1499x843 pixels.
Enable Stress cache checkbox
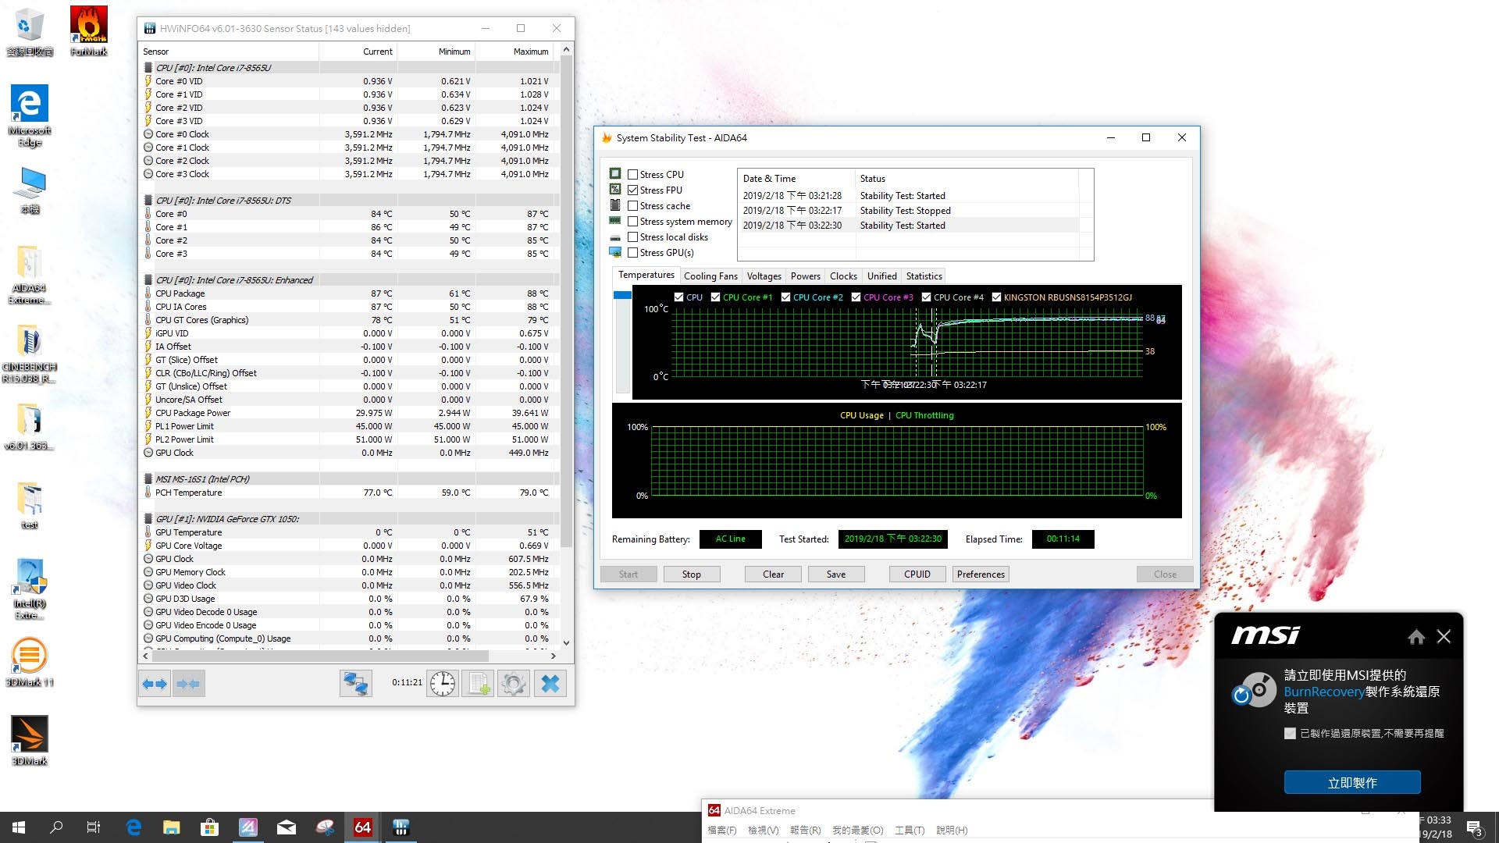pyautogui.click(x=633, y=206)
